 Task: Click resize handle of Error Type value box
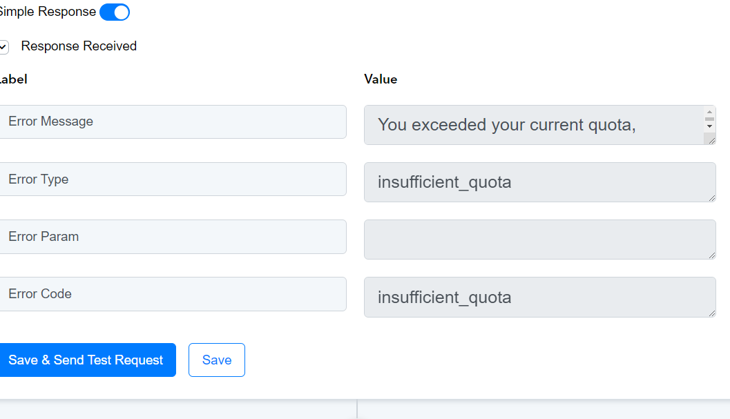click(x=711, y=197)
